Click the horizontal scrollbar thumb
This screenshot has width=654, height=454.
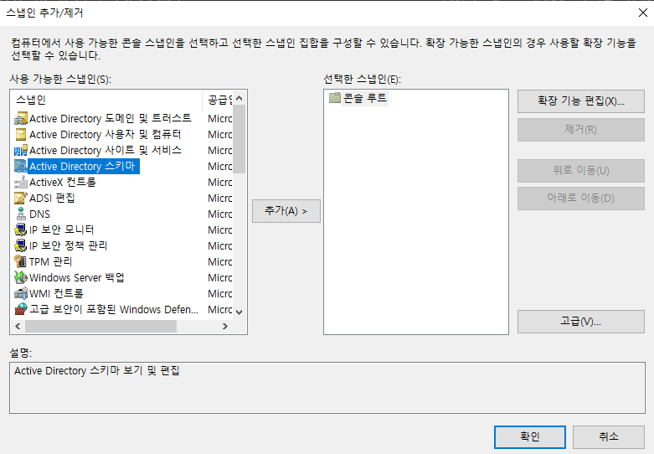click(x=100, y=326)
